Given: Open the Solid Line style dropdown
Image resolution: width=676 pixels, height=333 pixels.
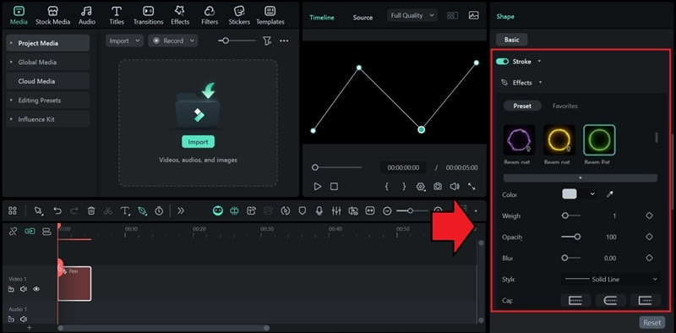Looking at the screenshot, I should [x=610, y=279].
